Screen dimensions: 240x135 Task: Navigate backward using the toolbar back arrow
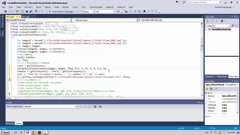(x=6, y=12)
